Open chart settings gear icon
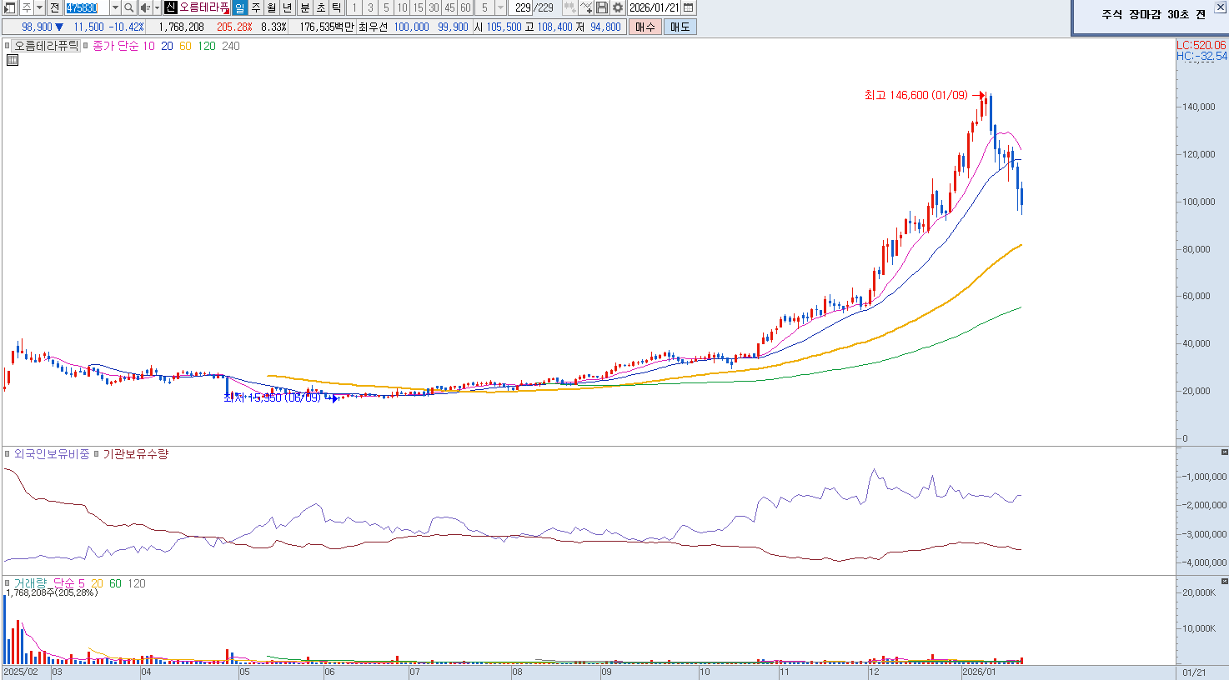 617,7
